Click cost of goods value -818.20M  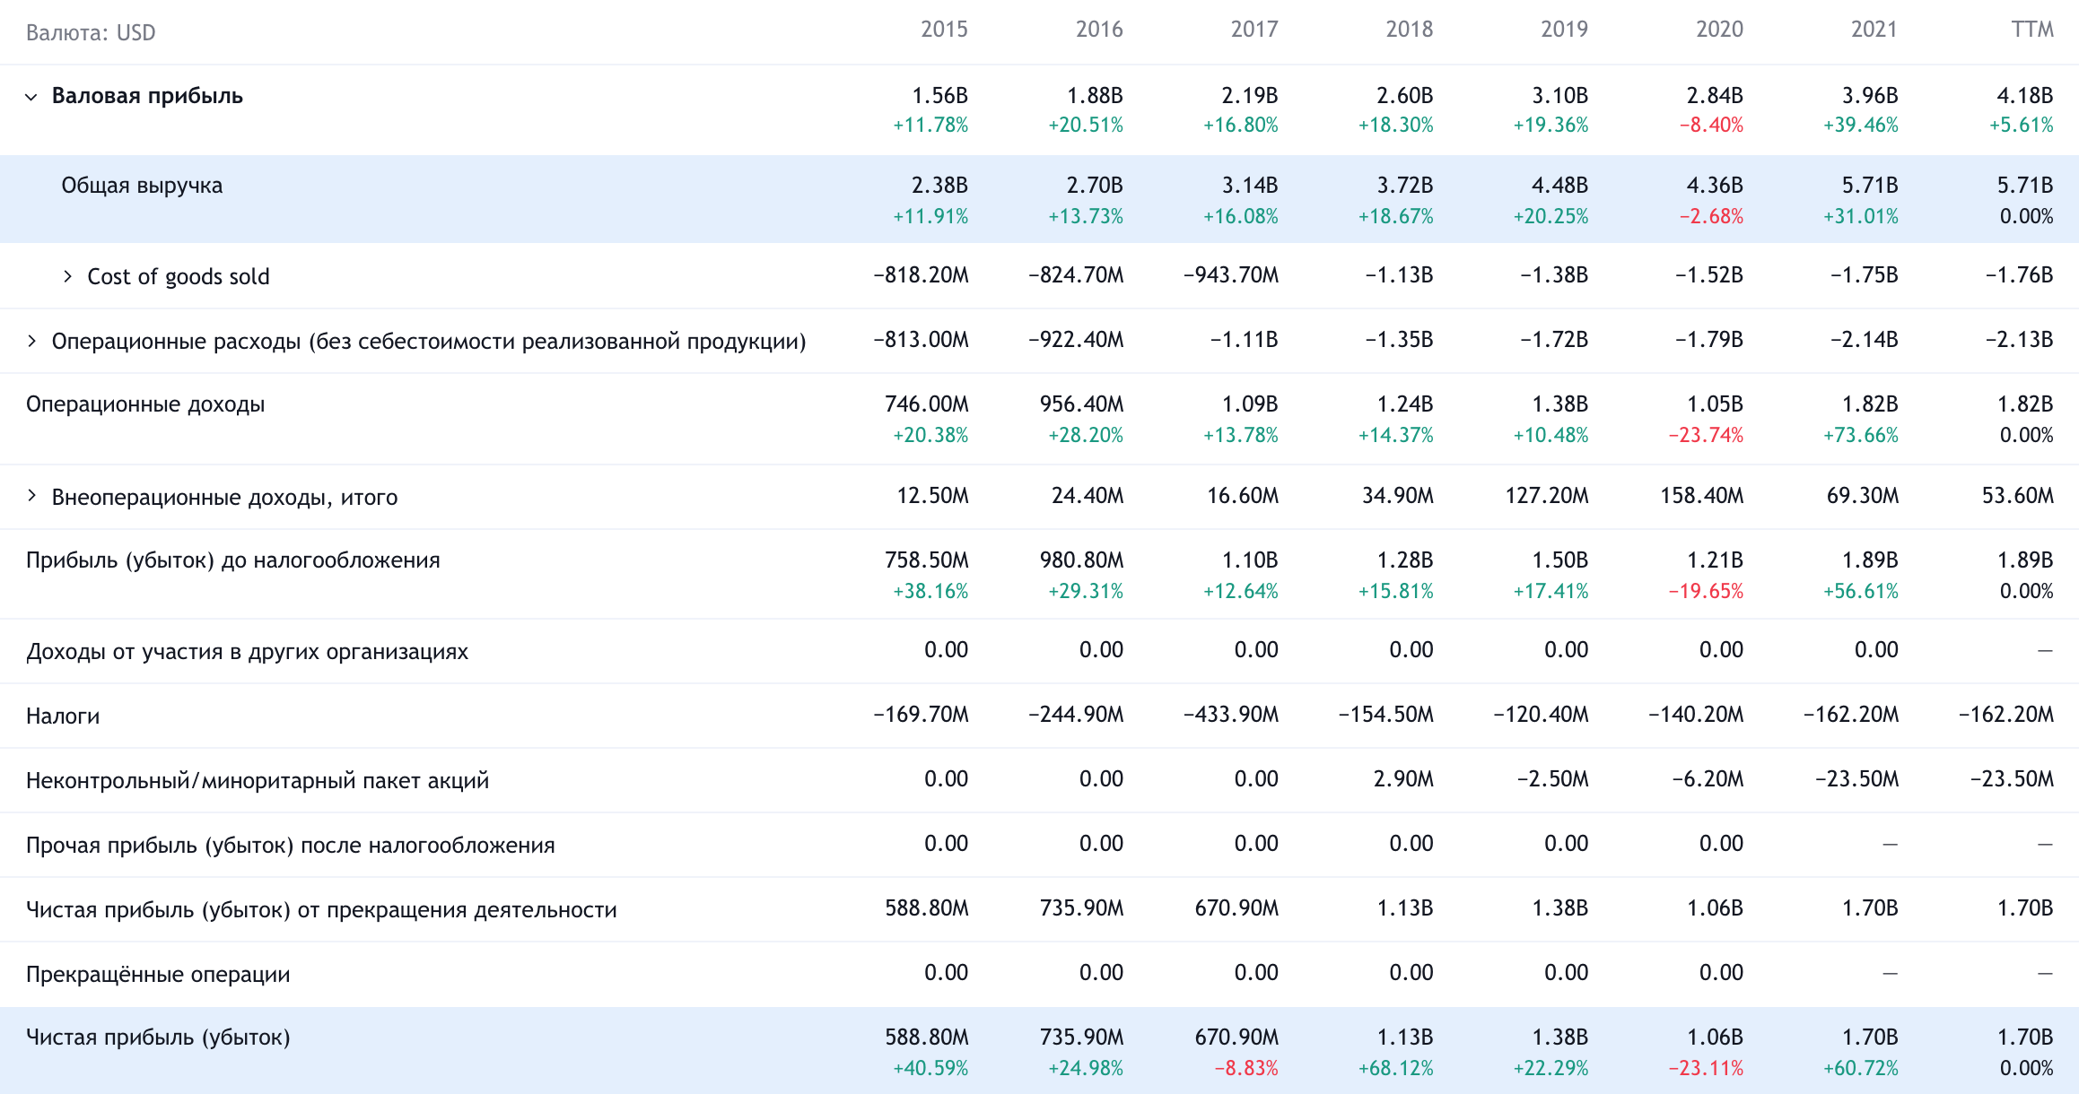click(x=922, y=274)
